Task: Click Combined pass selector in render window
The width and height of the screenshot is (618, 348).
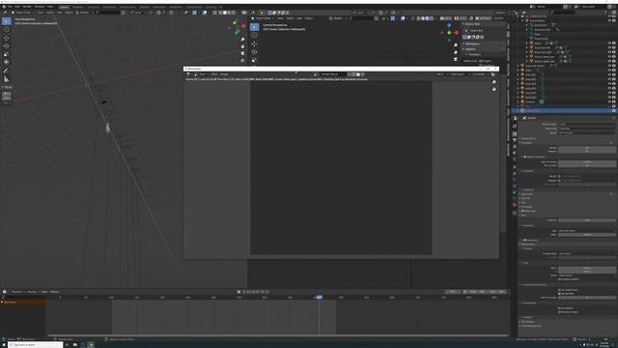Action: point(479,74)
